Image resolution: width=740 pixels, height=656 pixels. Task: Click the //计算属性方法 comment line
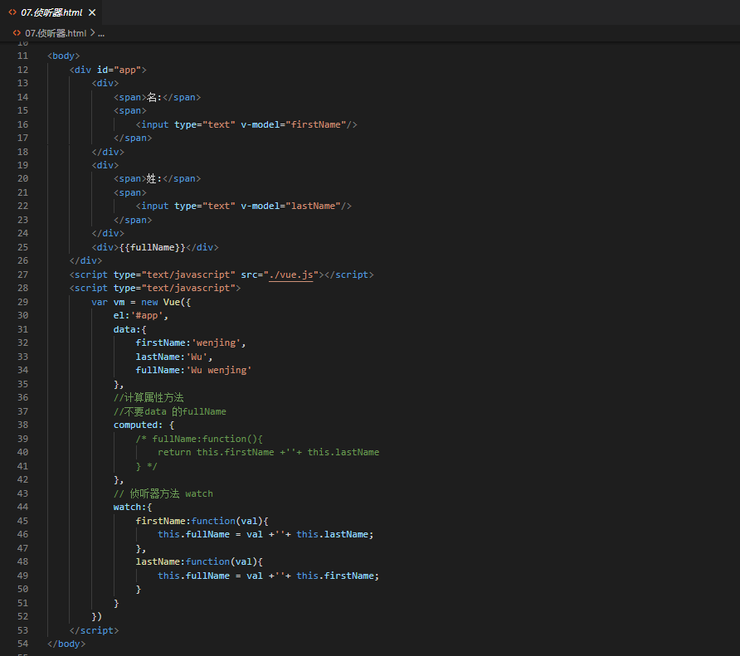point(148,397)
